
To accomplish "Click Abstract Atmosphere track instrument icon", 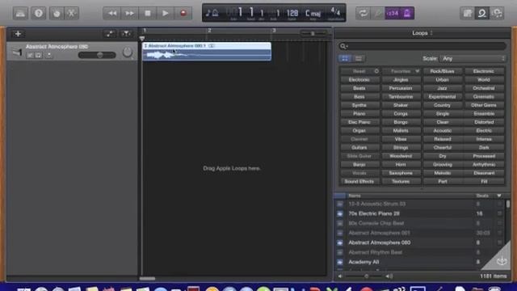I will point(16,52).
